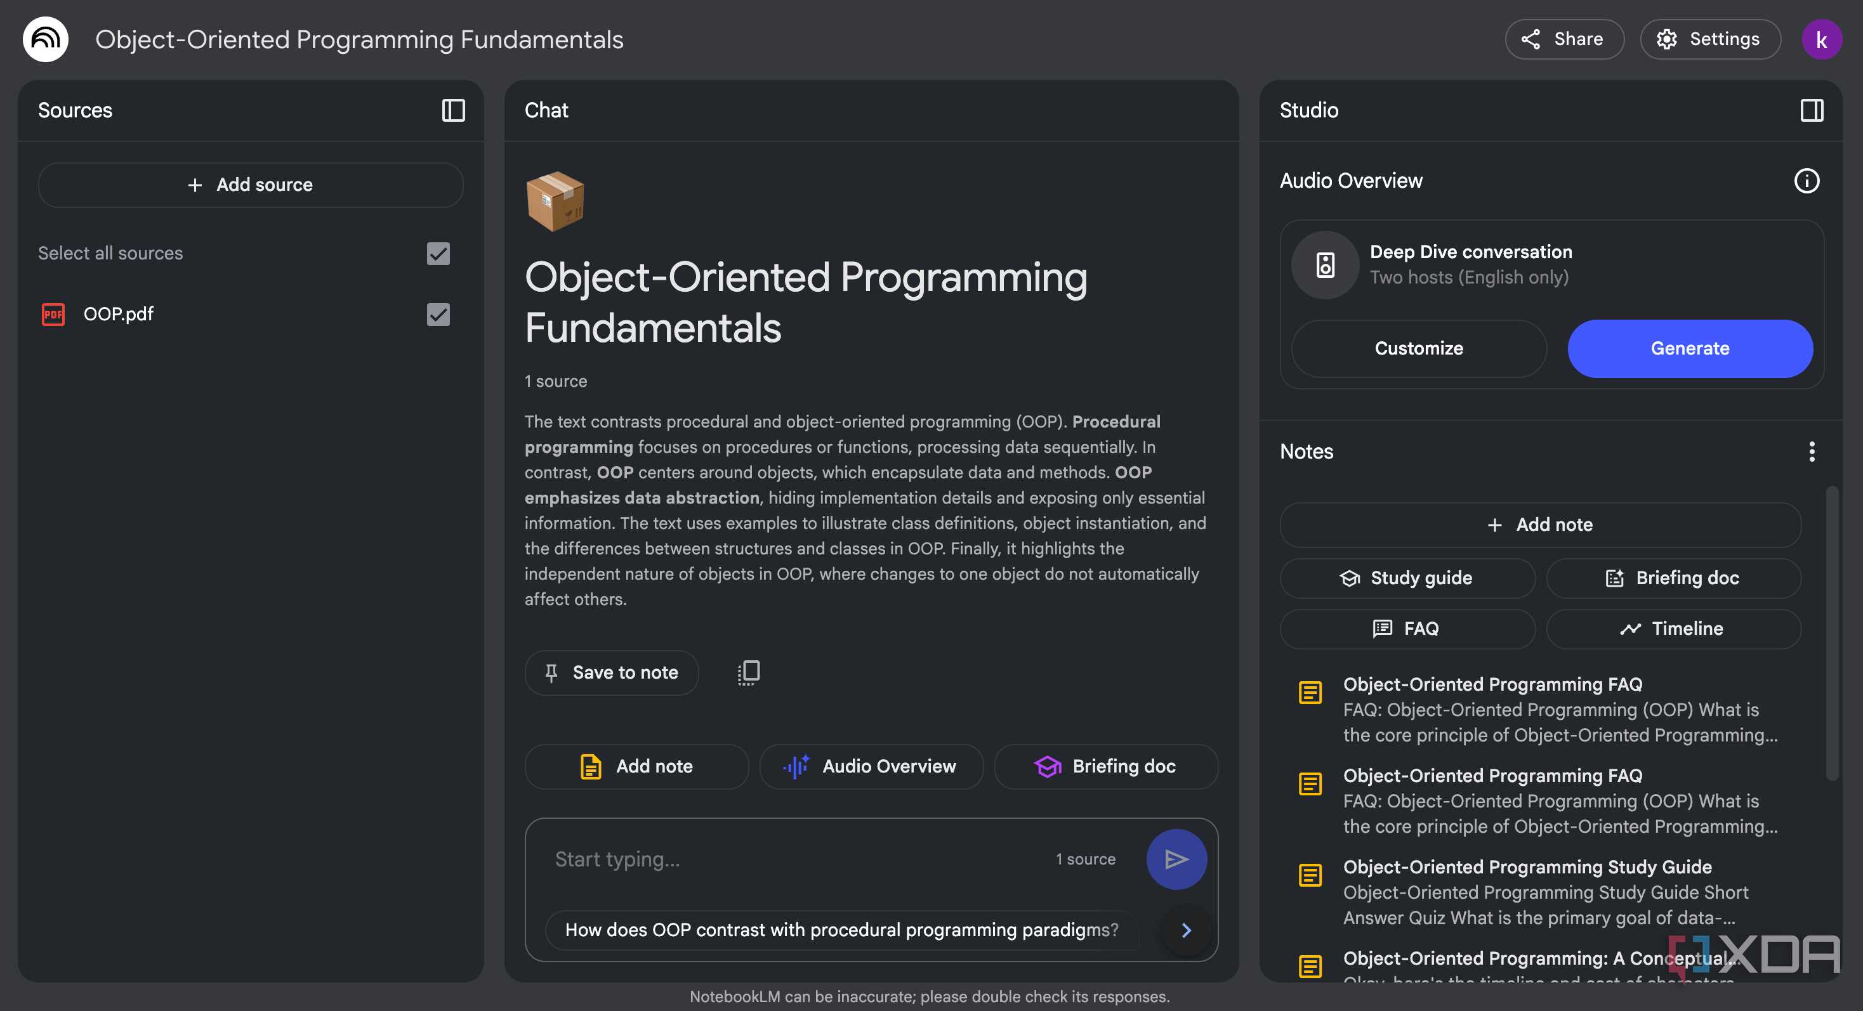Create a Timeline note
This screenshot has width=1863, height=1011.
coord(1673,629)
